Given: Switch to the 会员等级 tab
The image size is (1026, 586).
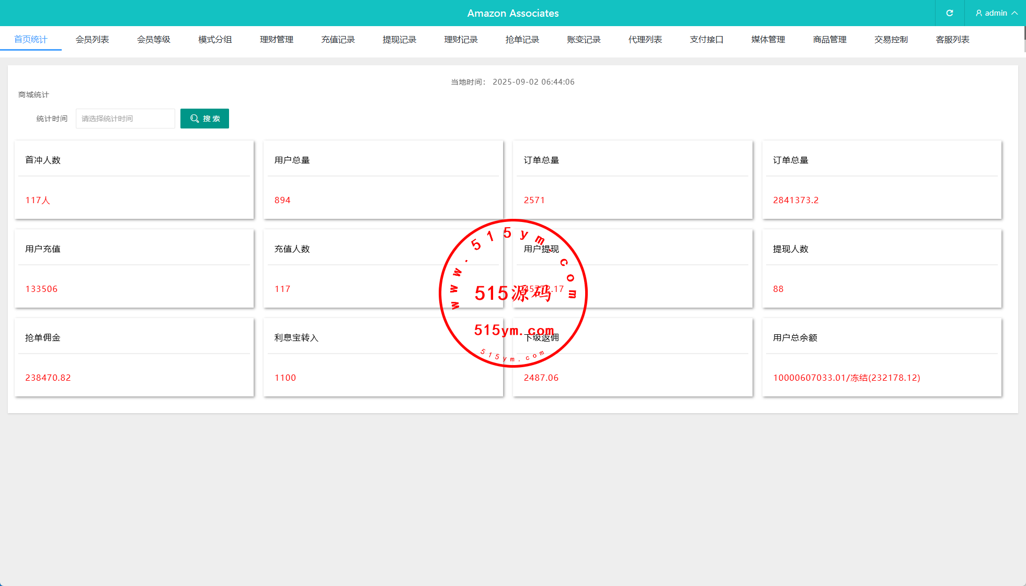Looking at the screenshot, I should click(154, 40).
